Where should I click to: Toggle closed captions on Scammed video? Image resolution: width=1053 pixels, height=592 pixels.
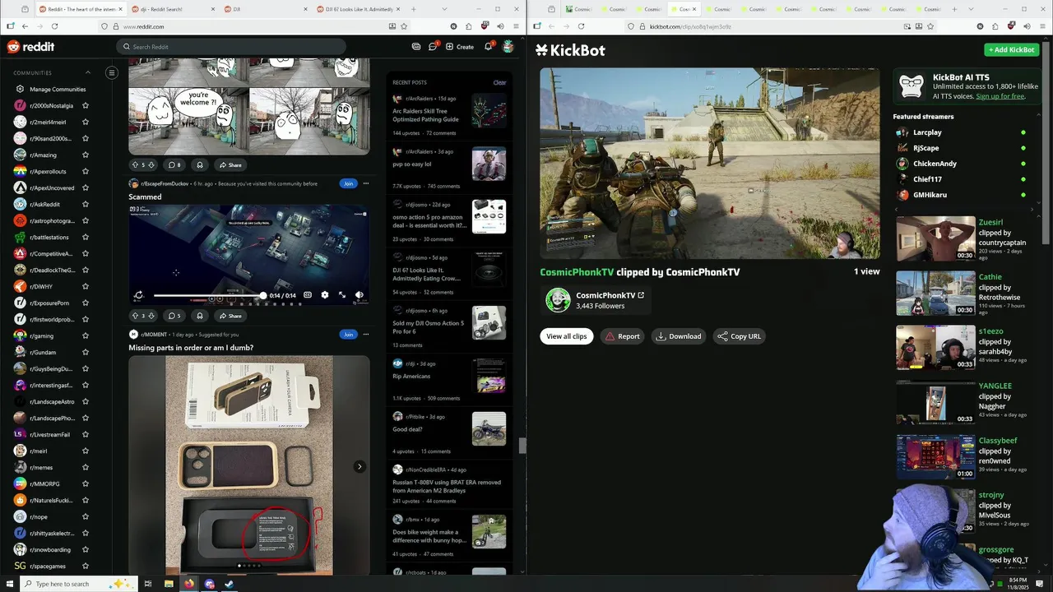tap(308, 295)
